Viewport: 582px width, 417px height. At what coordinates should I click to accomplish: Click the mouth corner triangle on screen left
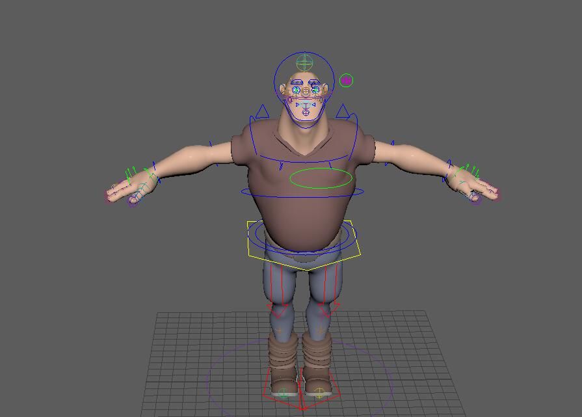(297, 105)
